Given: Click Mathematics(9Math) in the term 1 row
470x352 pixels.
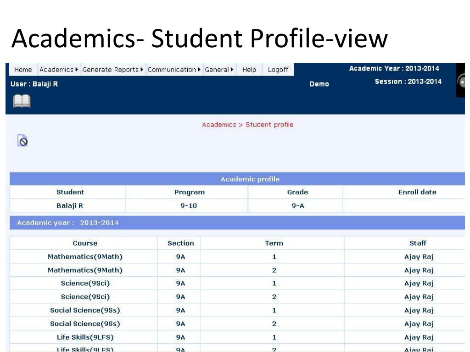Looking at the screenshot, I should point(85,257).
